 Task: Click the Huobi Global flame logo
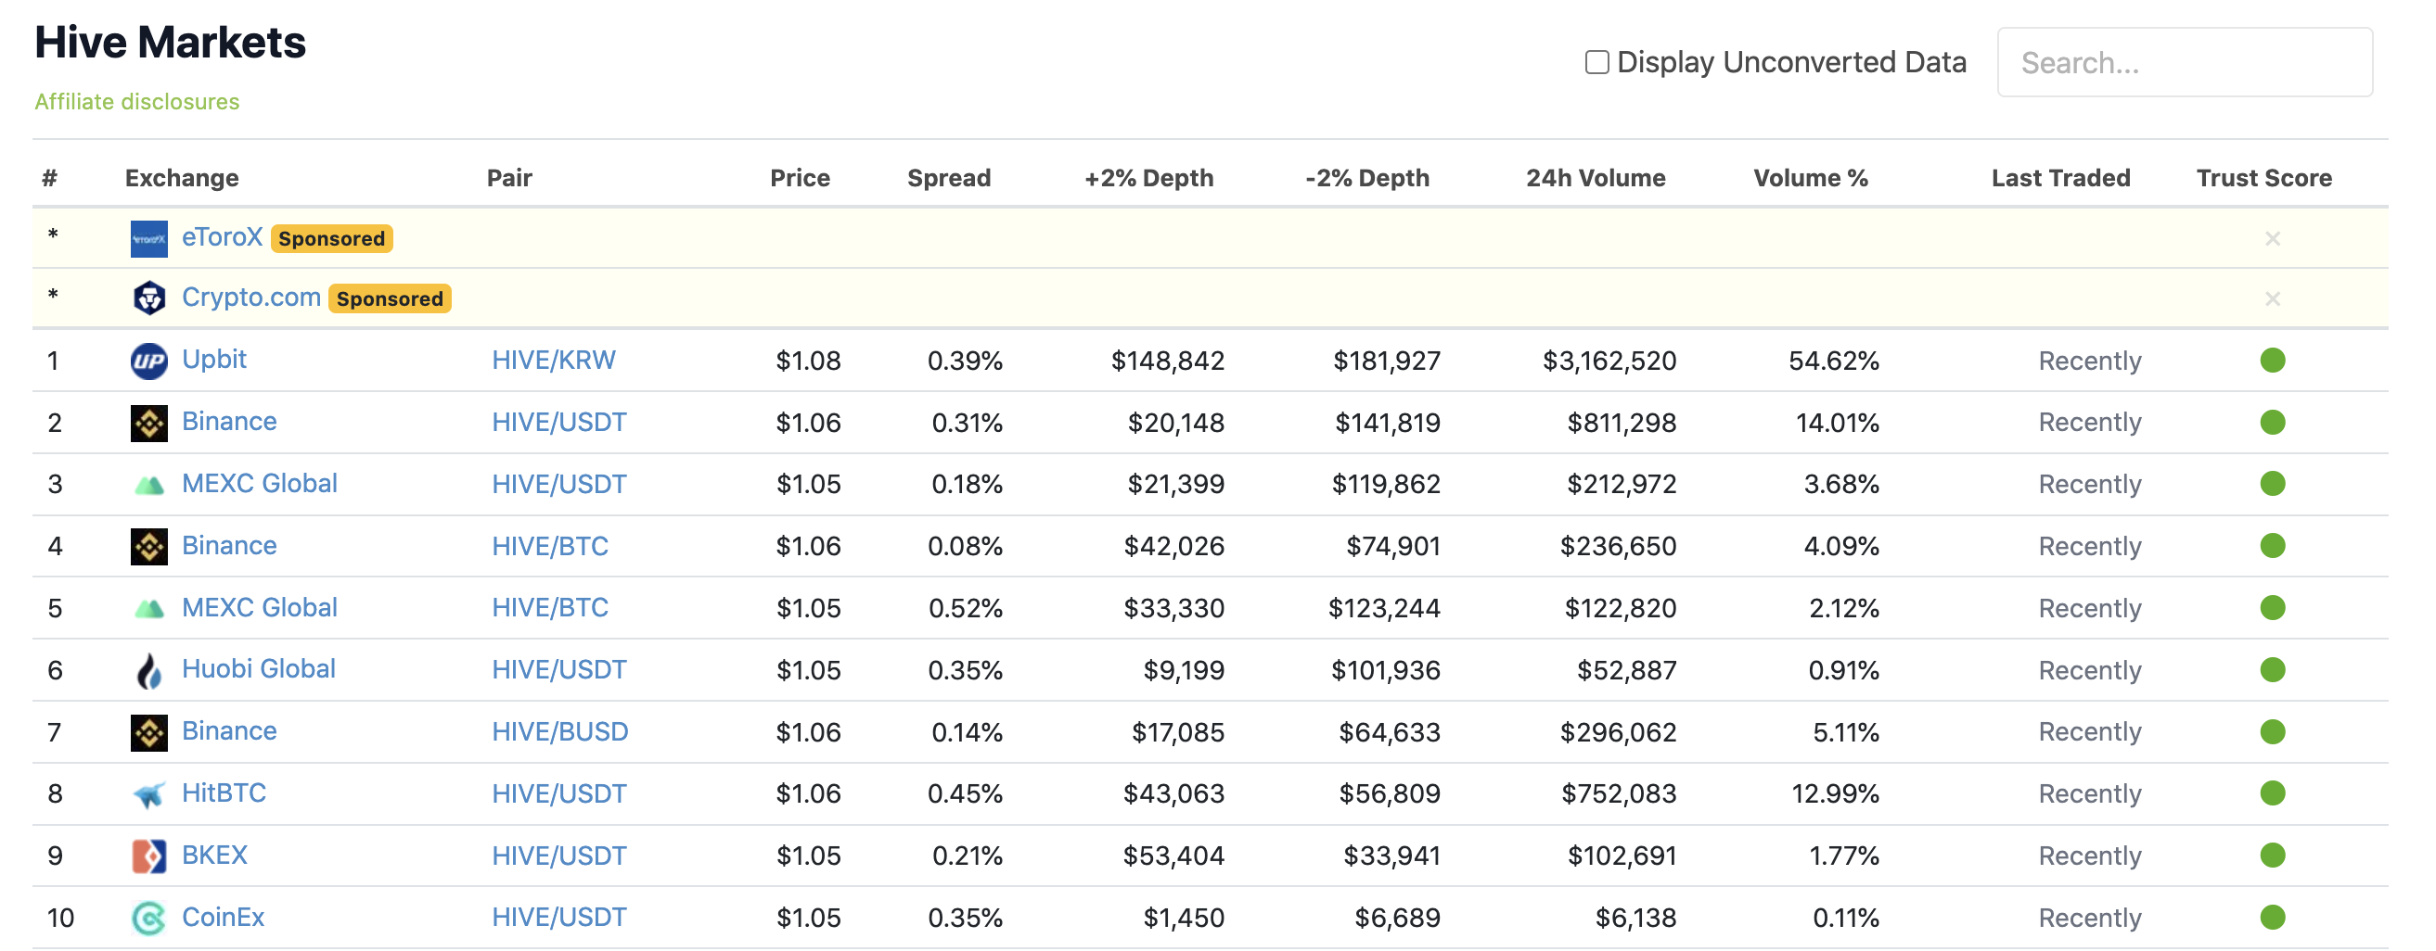pos(148,670)
